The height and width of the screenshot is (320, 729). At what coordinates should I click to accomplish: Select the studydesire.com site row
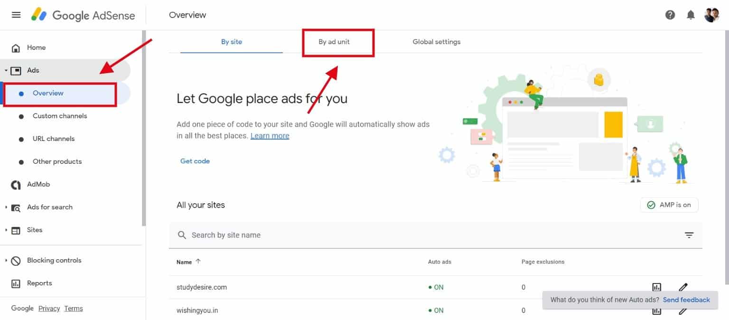pos(436,287)
